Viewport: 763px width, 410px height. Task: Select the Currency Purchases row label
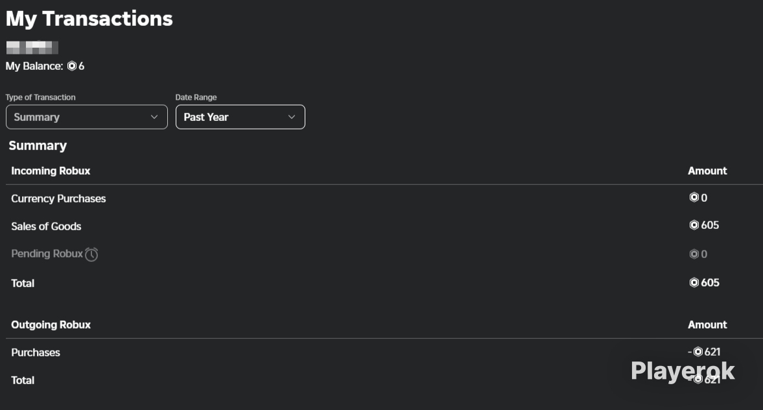(58, 199)
